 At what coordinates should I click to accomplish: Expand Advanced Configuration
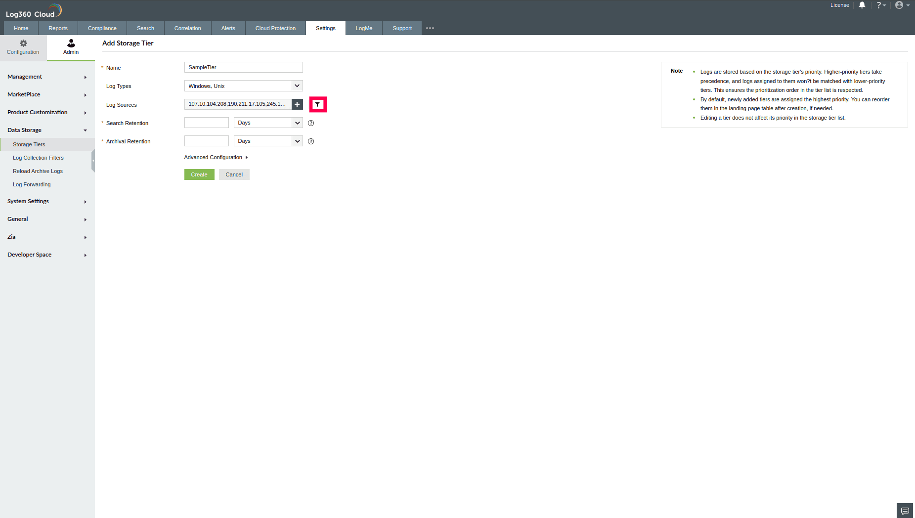click(216, 157)
